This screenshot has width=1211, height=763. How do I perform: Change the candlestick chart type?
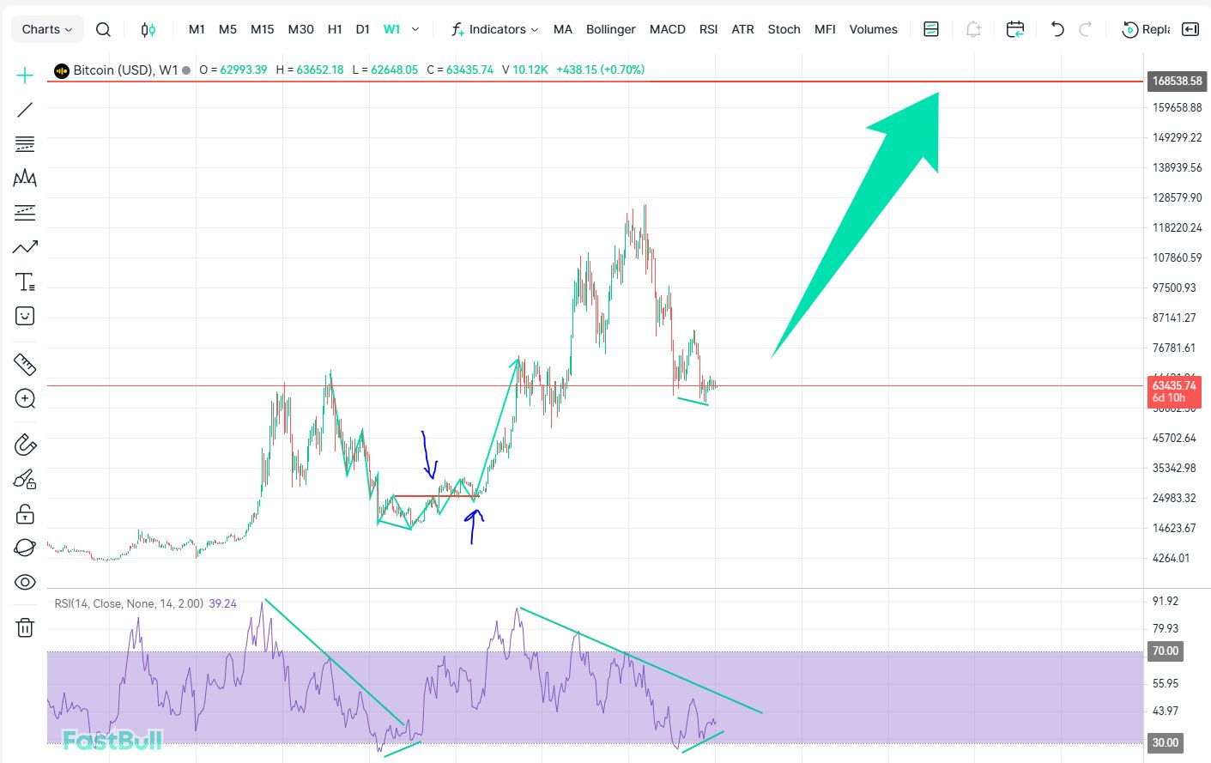pos(148,29)
